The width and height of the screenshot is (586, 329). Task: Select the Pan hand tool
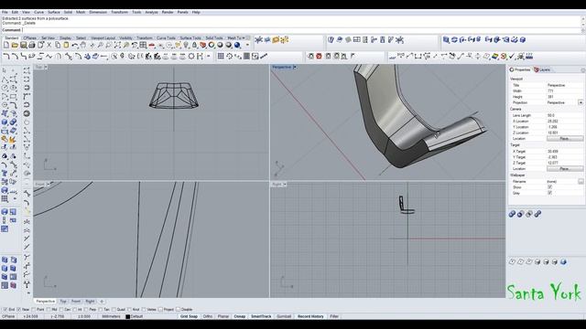coord(83,45)
